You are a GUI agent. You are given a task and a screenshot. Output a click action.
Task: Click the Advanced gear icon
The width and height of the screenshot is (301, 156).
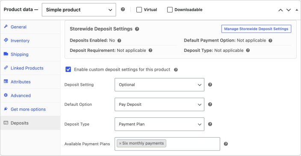pyautogui.click(x=6, y=95)
